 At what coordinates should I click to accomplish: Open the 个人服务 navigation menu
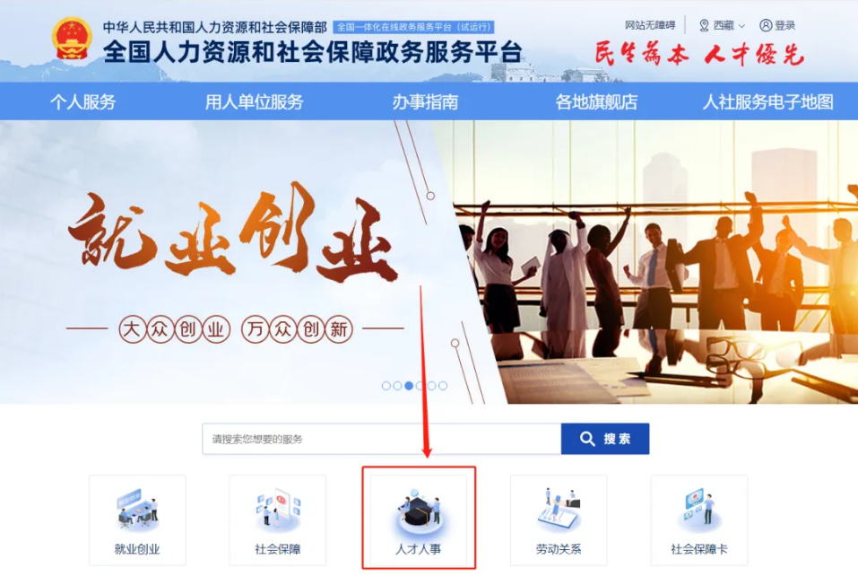82,102
